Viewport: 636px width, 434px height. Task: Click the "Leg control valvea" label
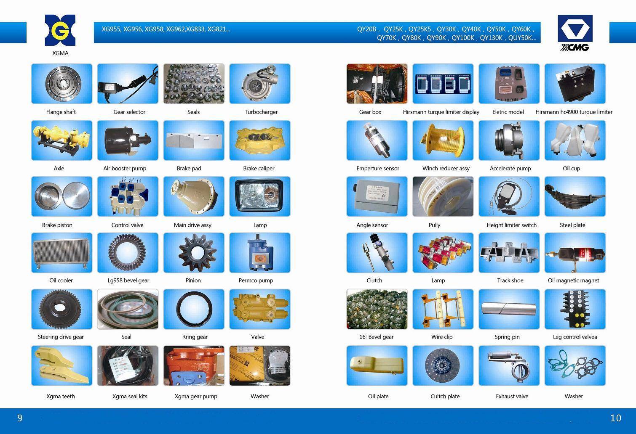575,337
